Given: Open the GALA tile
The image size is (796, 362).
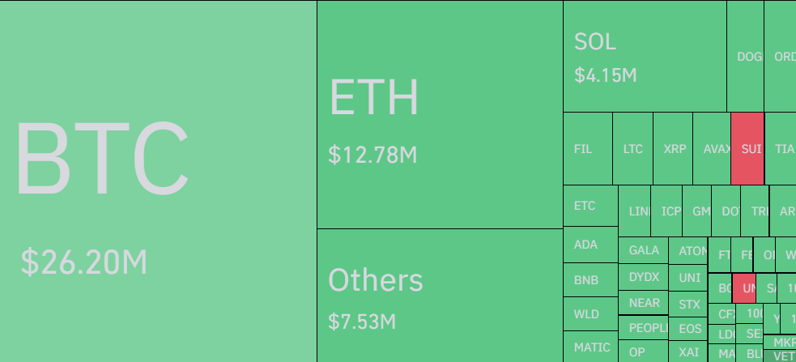Looking at the screenshot, I should pos(644,250).
